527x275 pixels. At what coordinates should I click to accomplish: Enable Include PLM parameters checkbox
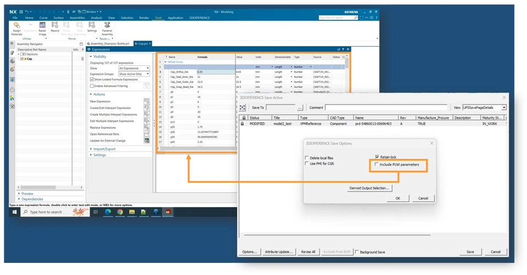[x=377, y=164]
